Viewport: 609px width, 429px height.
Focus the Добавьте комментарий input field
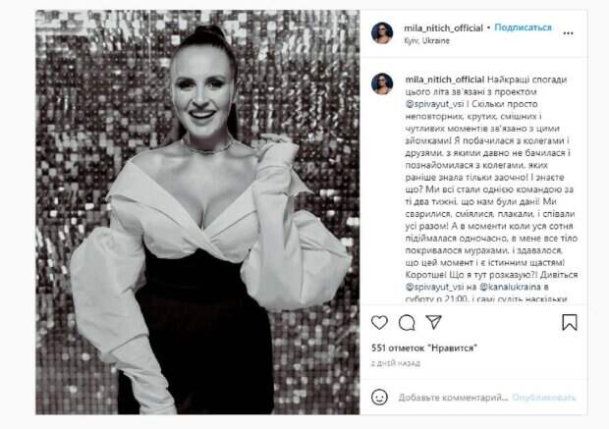[x=453, y=398]
